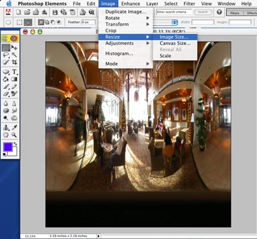Choose Canvas Size from Resize submenu
The image size is (257, 239).
coord(175,43)
